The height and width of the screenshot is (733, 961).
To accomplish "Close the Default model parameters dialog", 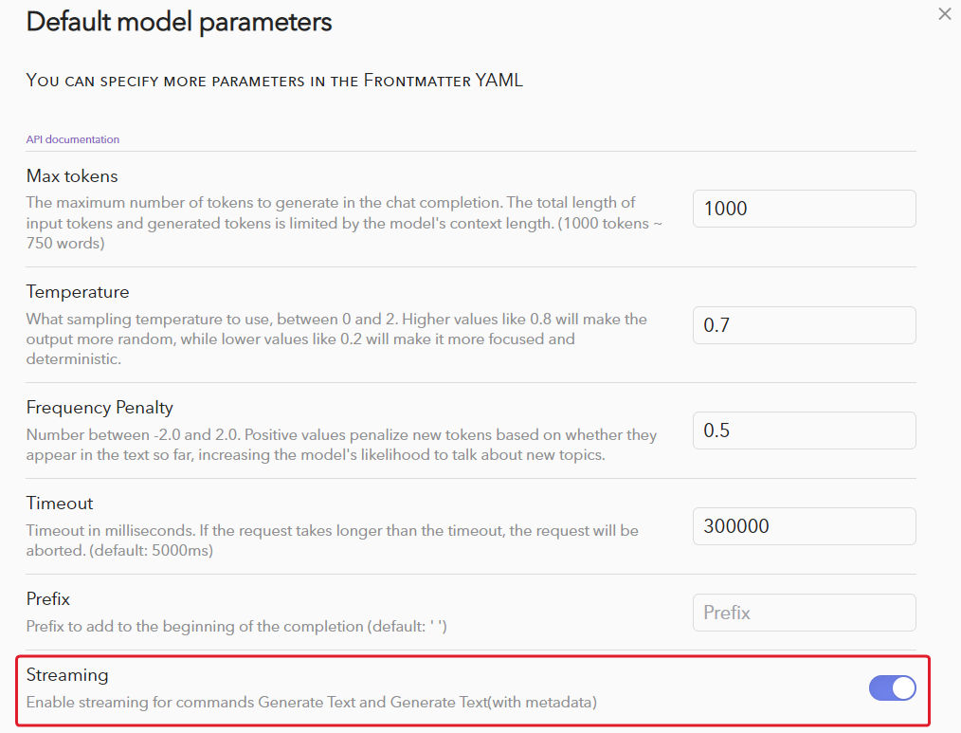I will (x=944, y=13).
